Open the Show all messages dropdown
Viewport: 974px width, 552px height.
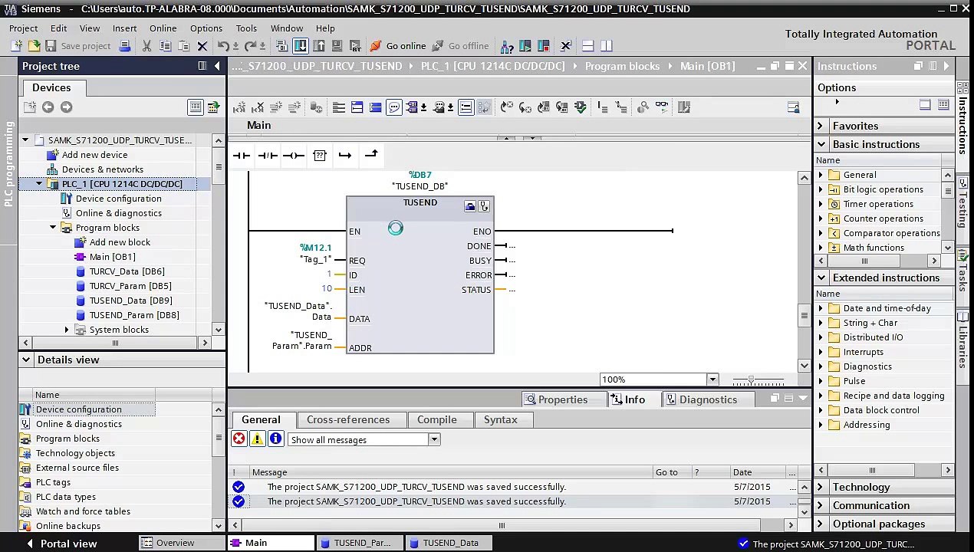(x=434, y=439)
